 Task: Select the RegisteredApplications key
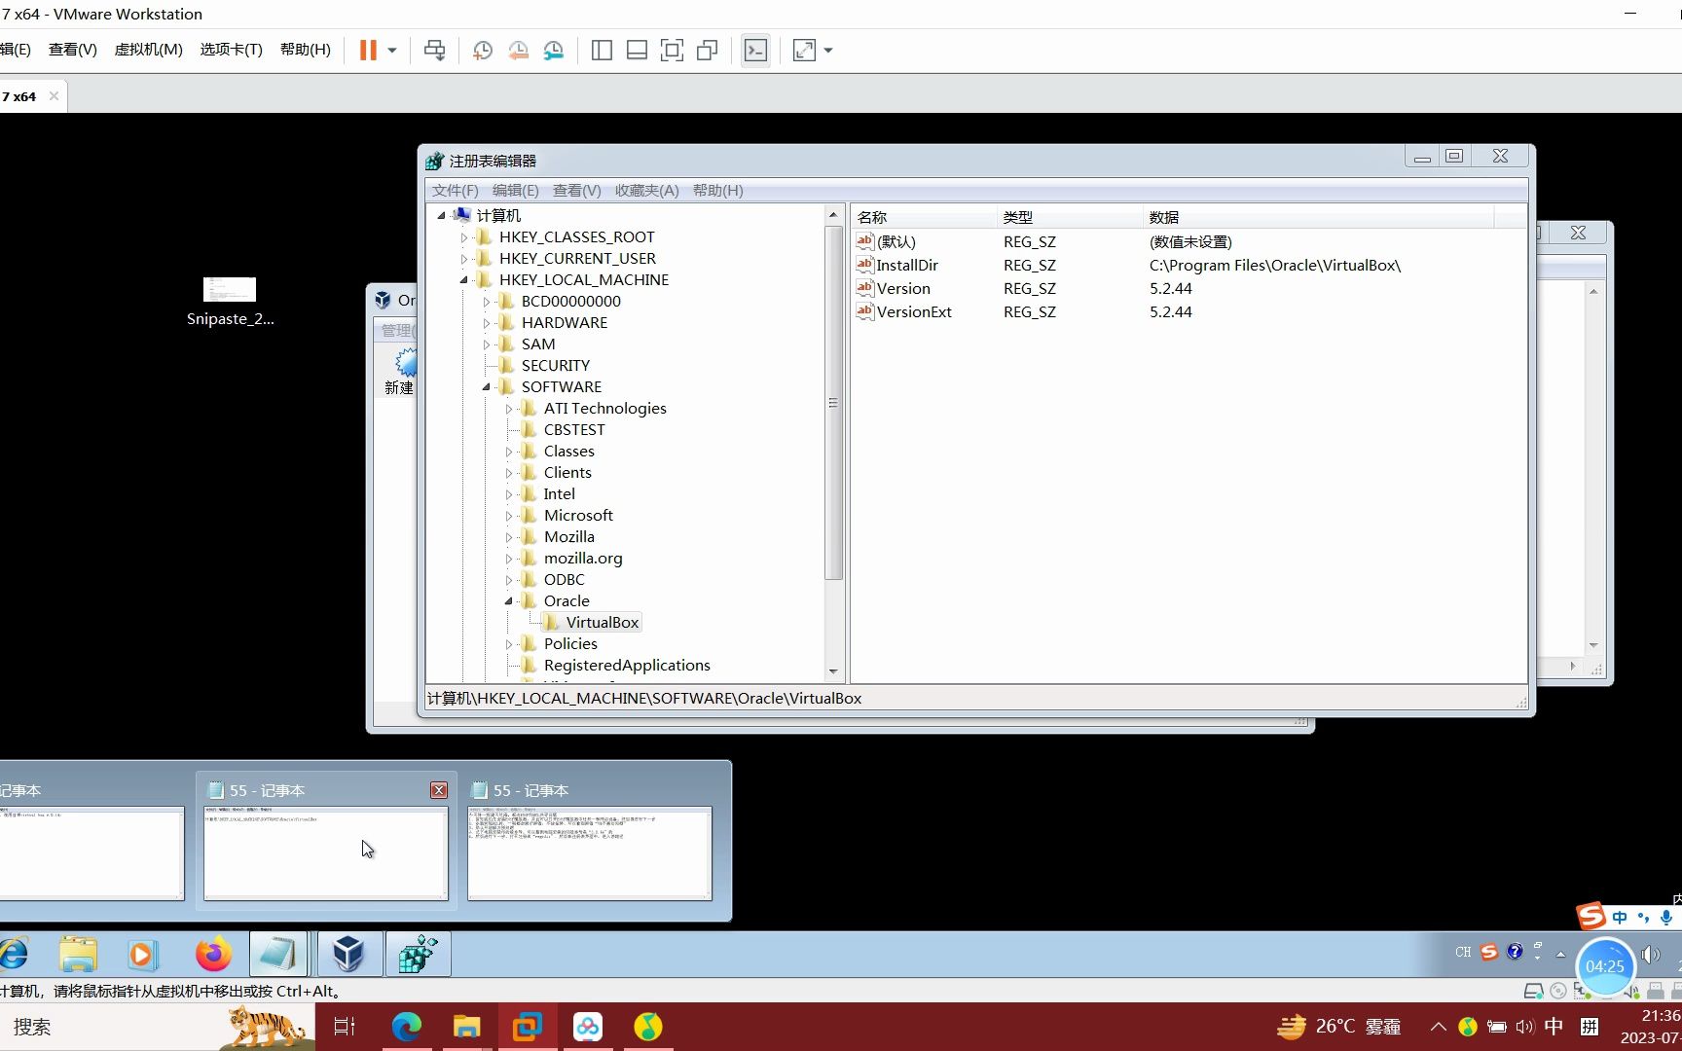627,666
